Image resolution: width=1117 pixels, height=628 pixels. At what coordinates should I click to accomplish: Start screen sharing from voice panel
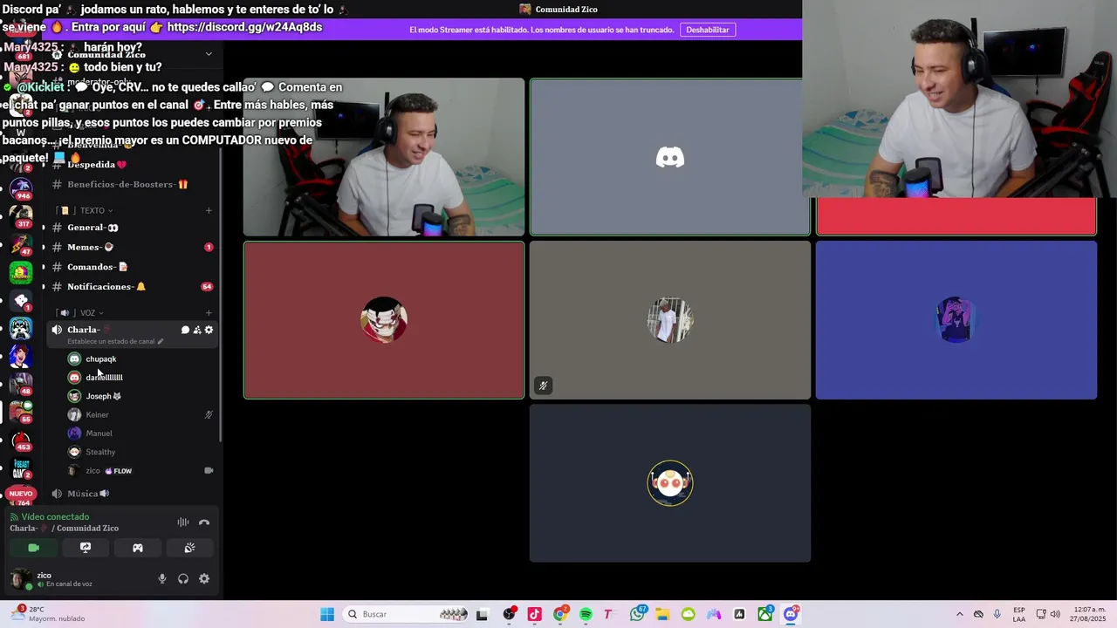(86, 548)
